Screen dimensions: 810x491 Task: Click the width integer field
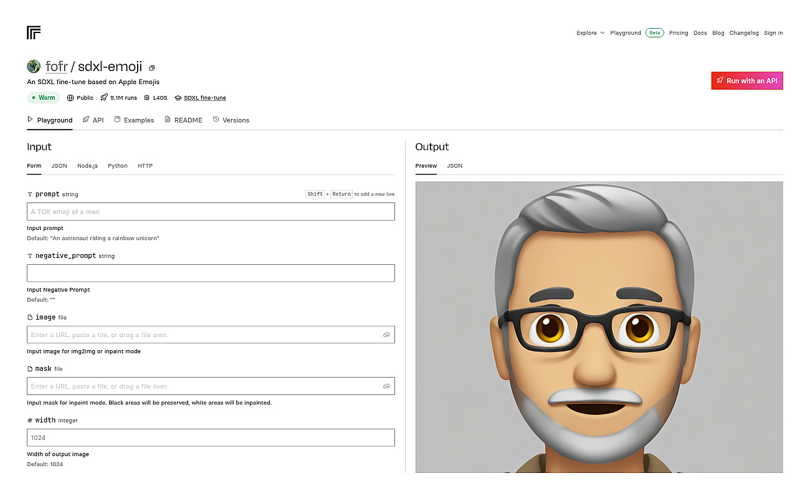tap(211, 437)
